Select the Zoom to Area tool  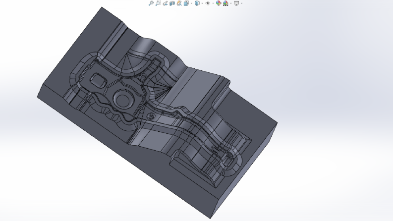158,3
